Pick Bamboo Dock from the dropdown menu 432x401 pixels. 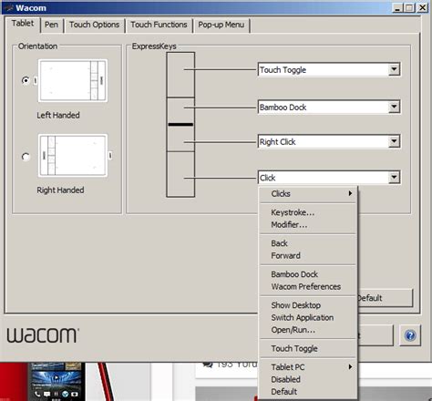coord(308,274)
